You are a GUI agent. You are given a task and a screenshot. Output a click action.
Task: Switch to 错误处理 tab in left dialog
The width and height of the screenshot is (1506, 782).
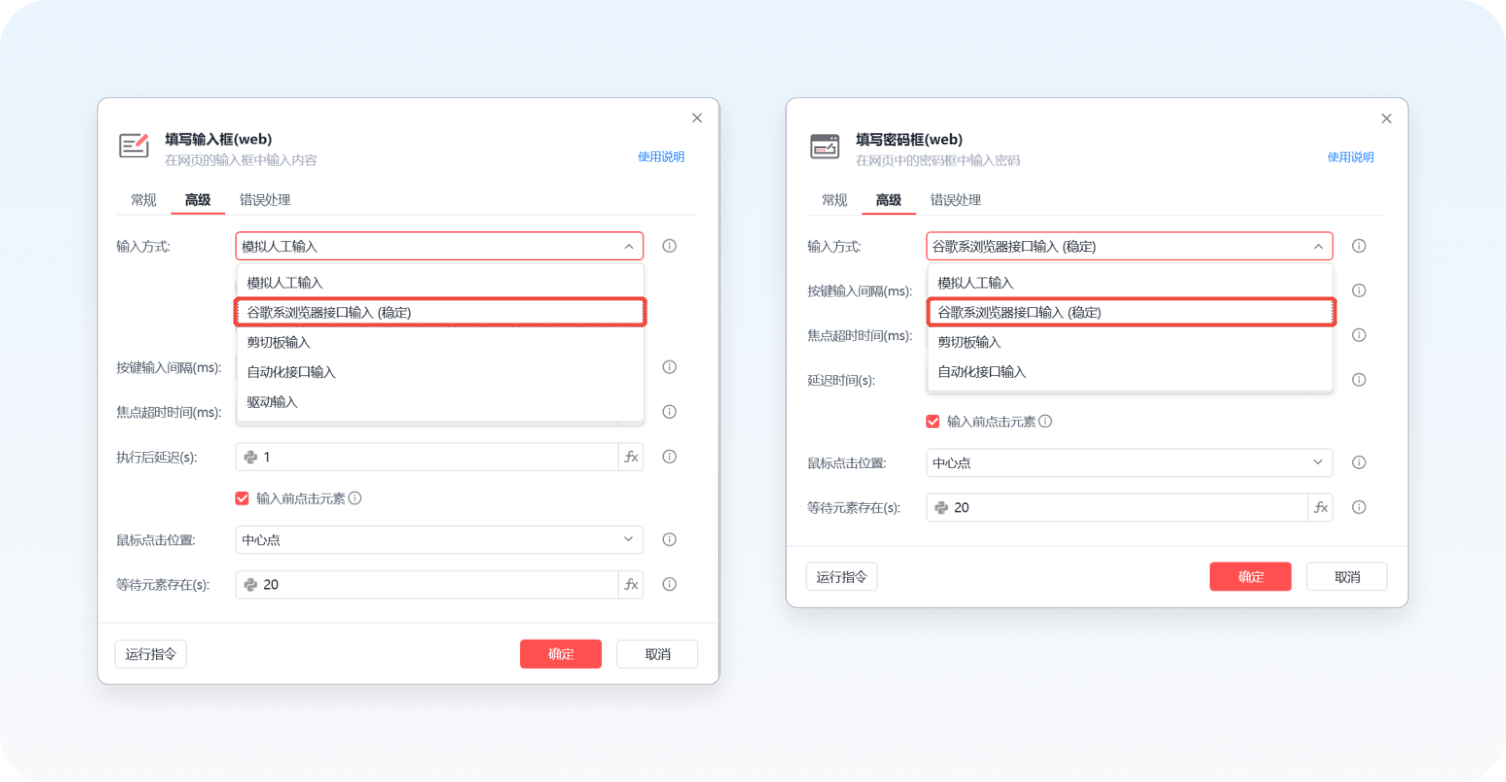click(x=264, y=200)
